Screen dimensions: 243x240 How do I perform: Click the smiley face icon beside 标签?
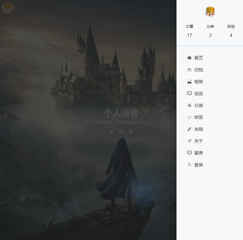pos(189,117)
